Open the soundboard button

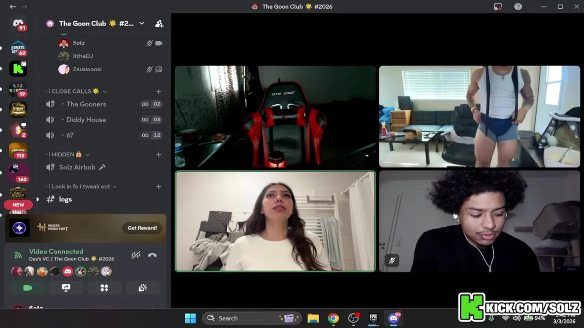143,288
